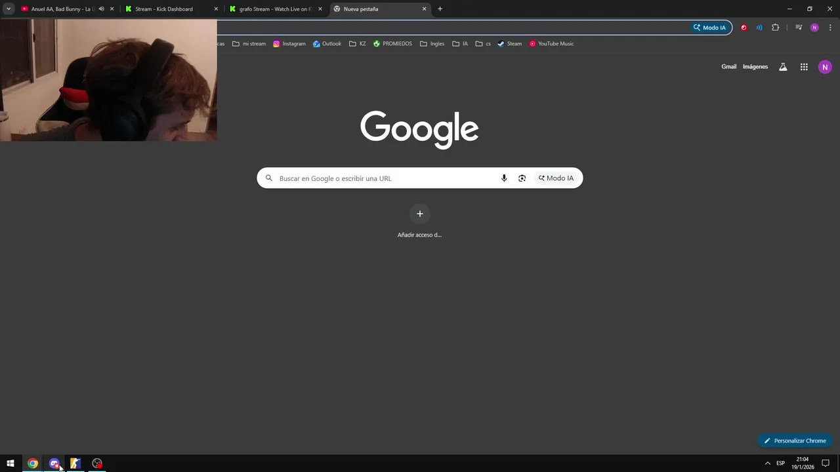840x472 pixels.
Task: Focus the Buscar en Google search box
Action: pos(419,178)
